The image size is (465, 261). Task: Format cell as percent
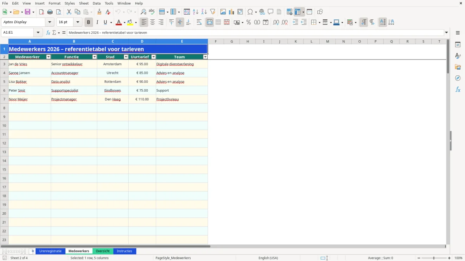coord(248,22)
